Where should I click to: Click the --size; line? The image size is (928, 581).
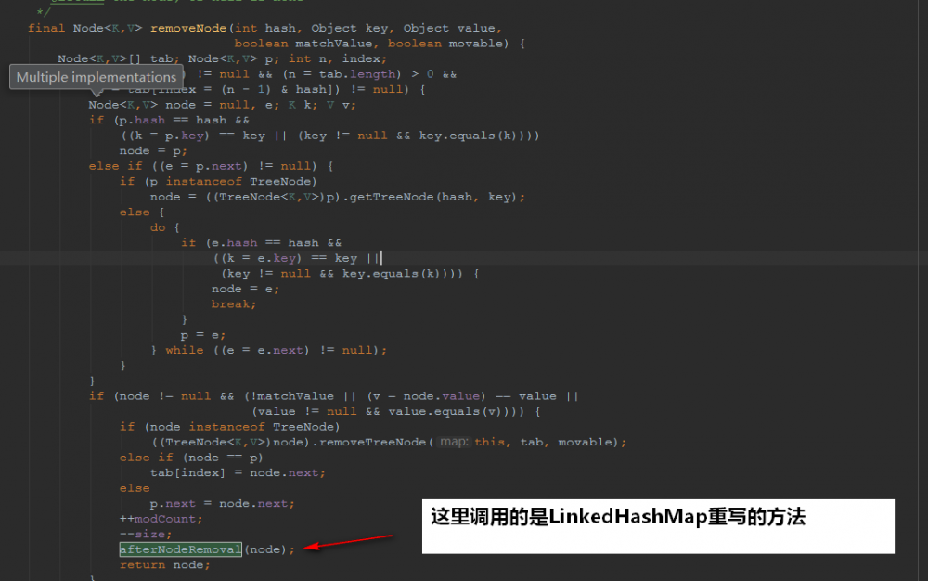point(146,534)
